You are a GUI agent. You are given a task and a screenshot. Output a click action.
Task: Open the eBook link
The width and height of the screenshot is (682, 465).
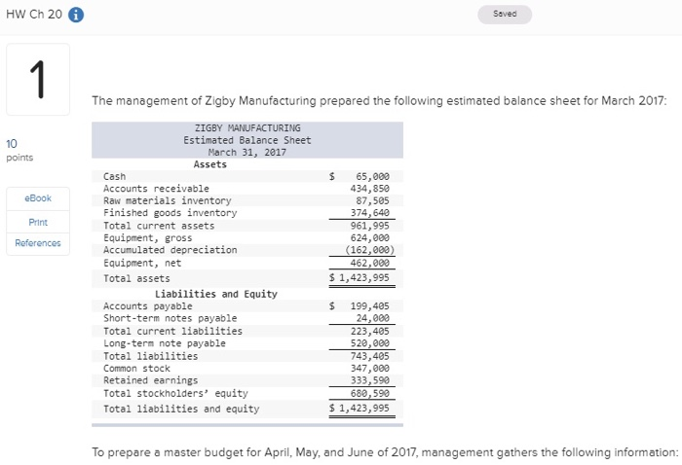38,198
